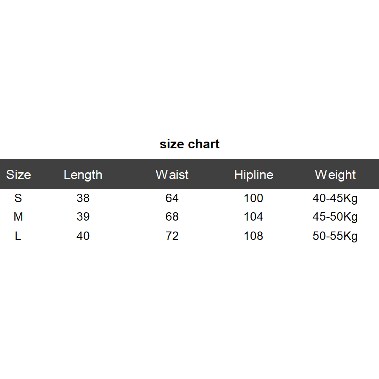Select the Weight column header
The image size is (379, 379).
pyautogui.click(x=335, y=174)
